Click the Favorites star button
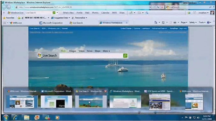The width and height of the screenshot is (216, 121). [9, 18]
